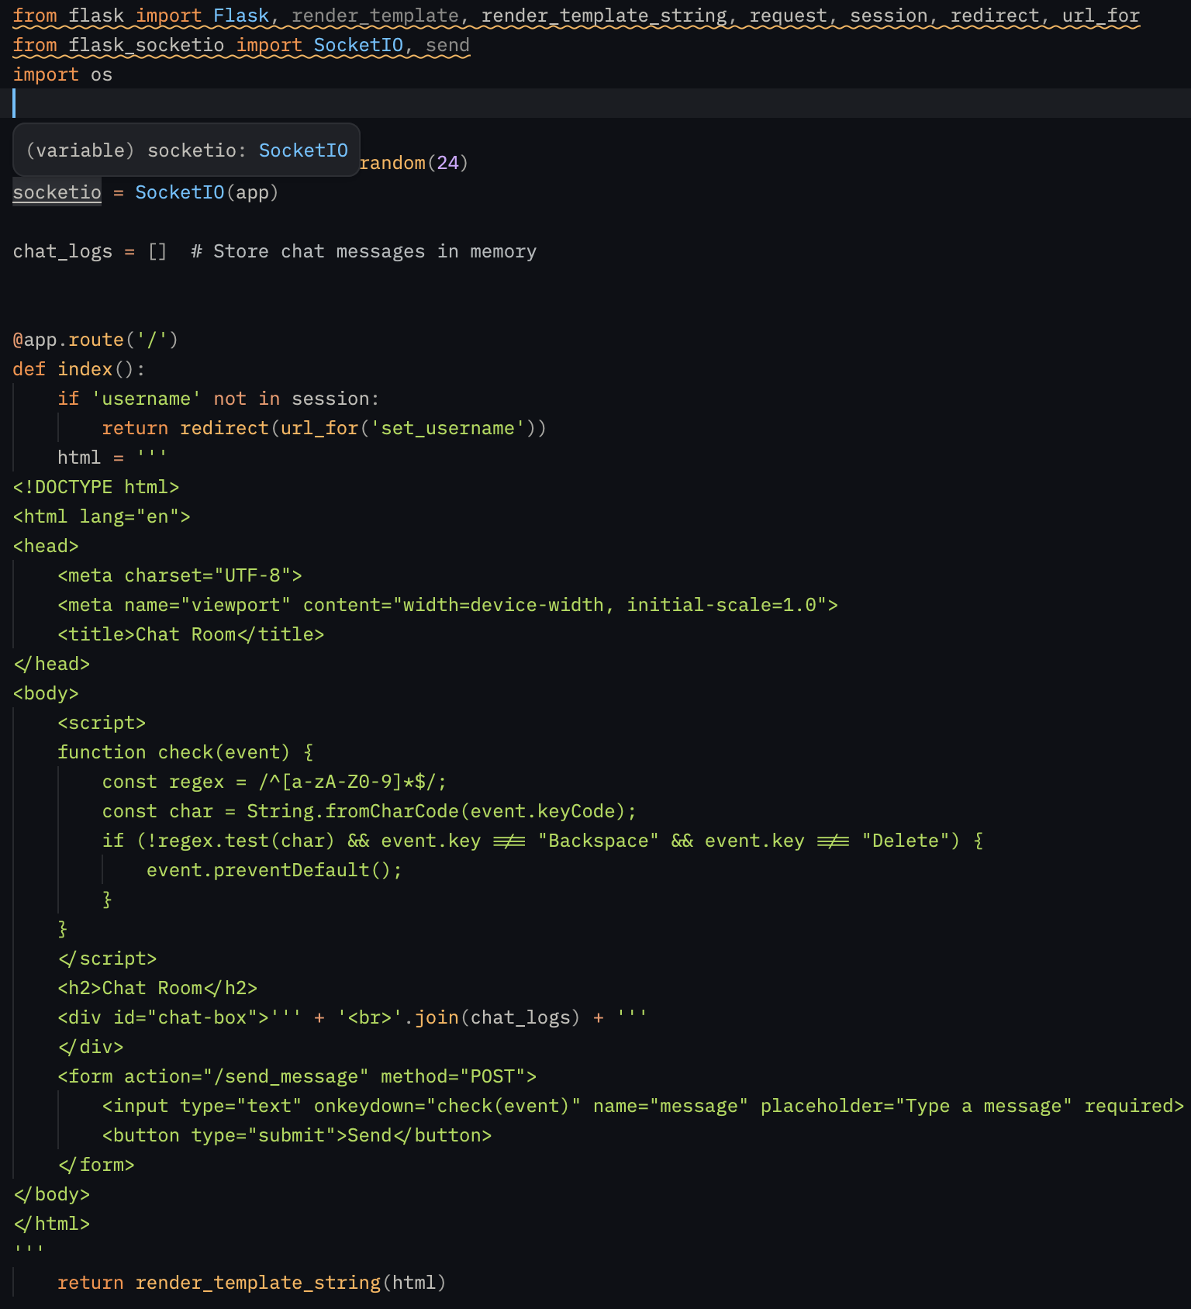
Task: Click the h2 Chat Room heading tag
Action: 157,989
